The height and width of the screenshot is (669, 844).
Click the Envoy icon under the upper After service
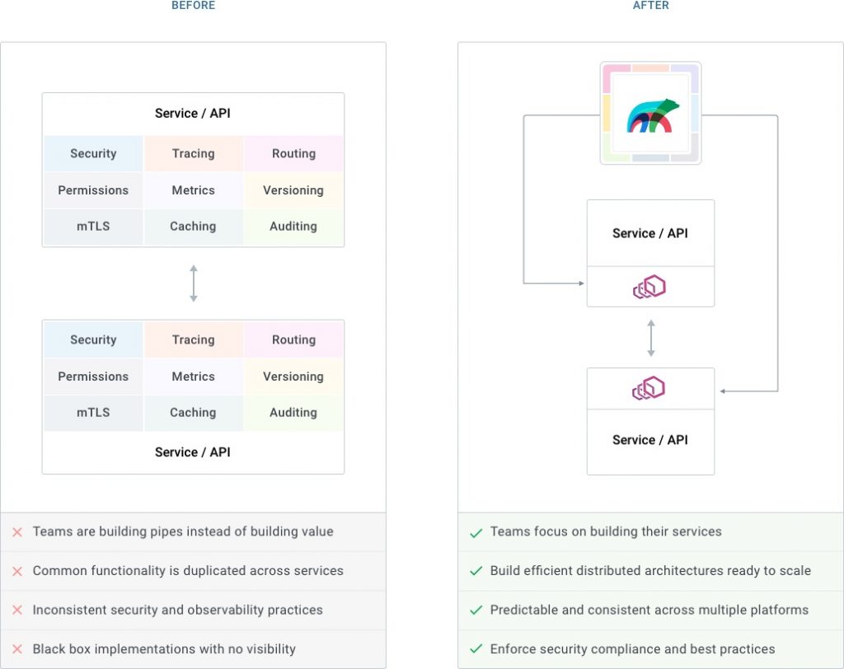(x=649, y=287)
